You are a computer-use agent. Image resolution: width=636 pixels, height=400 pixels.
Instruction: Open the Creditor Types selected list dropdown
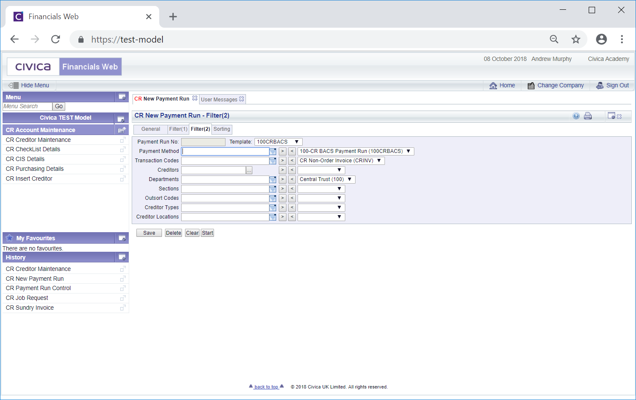click(321, 207)
